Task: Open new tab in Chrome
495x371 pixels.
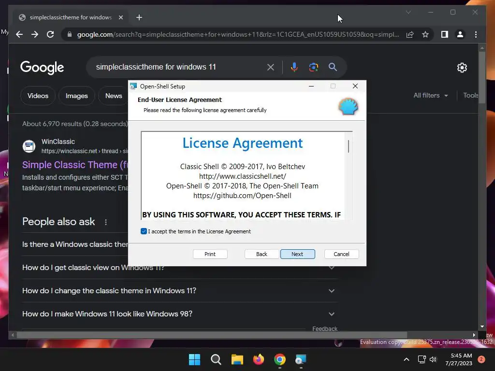Action: (139, 17)
